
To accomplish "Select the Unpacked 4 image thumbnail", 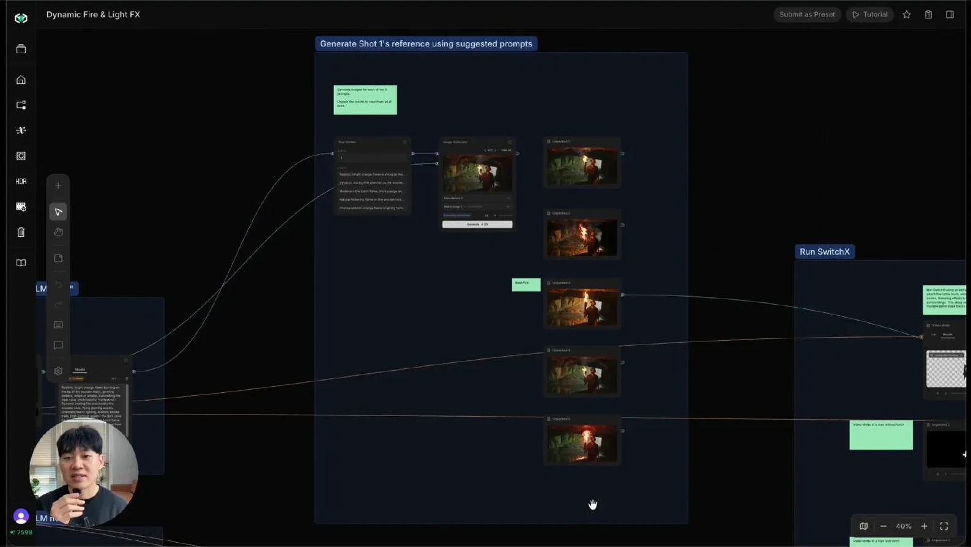I will click(x=582, y=374).
